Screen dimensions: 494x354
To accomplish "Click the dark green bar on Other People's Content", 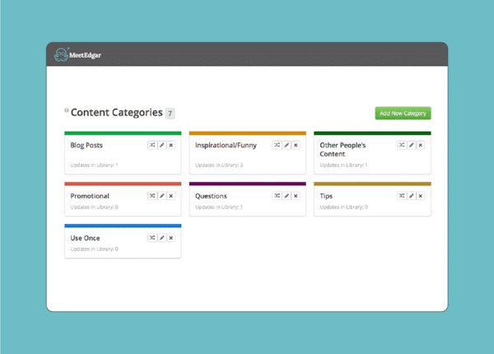I will click(372, 133).
